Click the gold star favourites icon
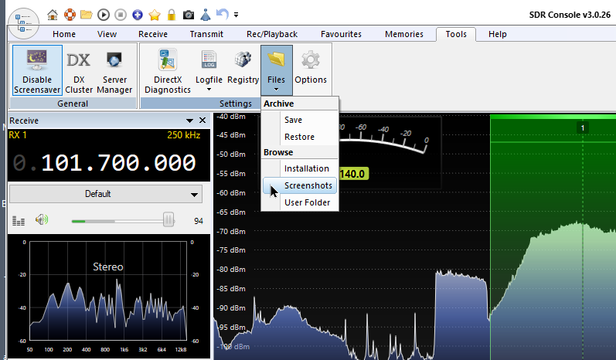616x360 pixels. pyautogui.click(x=155, y=14)
